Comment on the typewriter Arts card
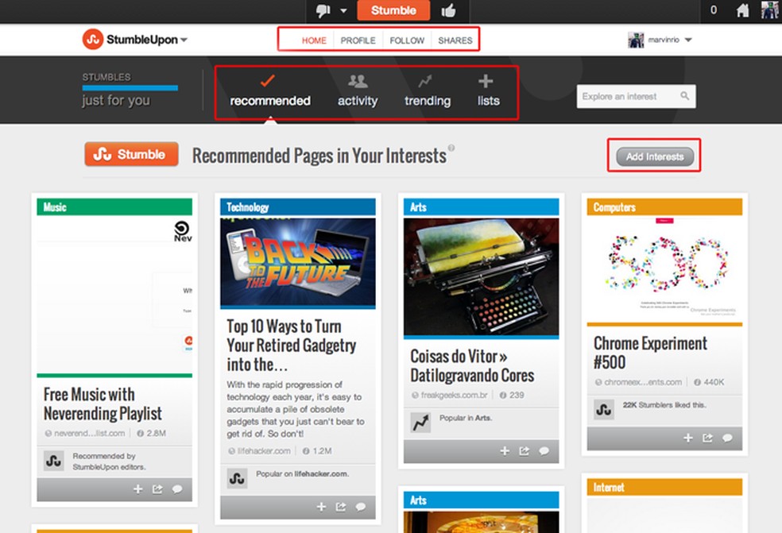The image size is (782, 533). click(544, 451)
